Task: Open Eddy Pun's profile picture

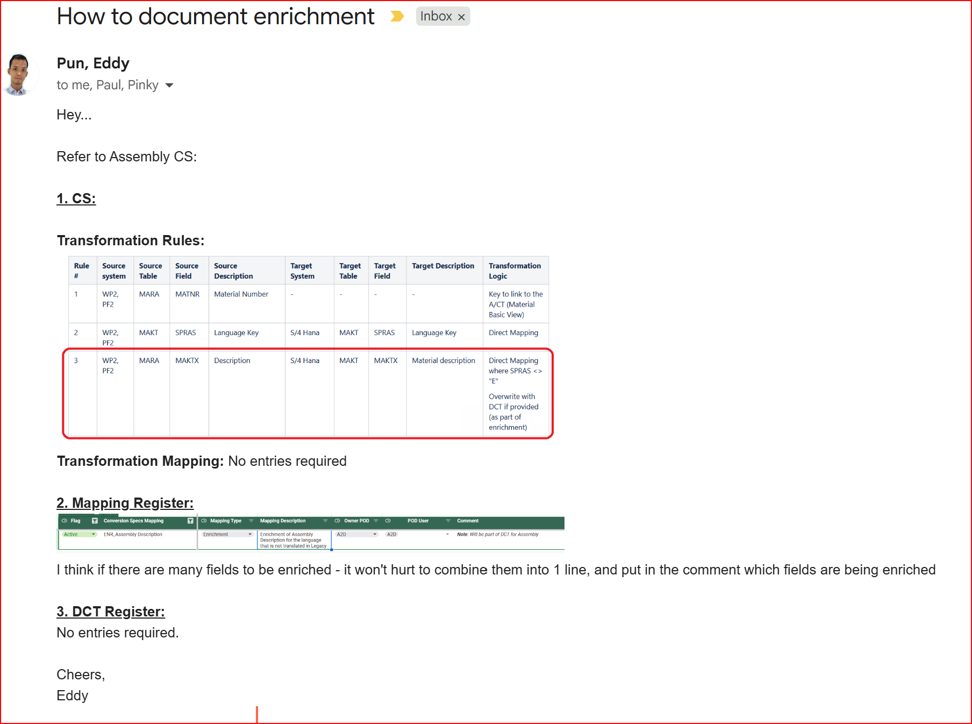Action: [x=20, y=75]
